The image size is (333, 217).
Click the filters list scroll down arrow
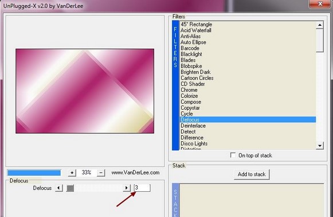click(x=320, y=146)
